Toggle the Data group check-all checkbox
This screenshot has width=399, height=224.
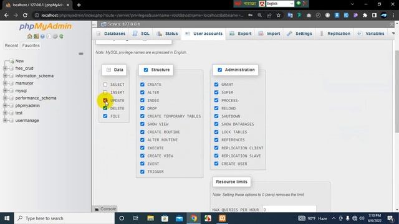[108, 70]
